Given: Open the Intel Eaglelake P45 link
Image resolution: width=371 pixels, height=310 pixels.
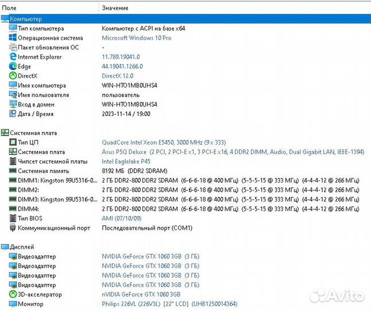Looking at the screenshot, I should pos(126,161).
